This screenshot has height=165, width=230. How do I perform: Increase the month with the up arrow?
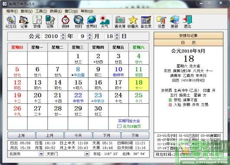pos(90,35)
